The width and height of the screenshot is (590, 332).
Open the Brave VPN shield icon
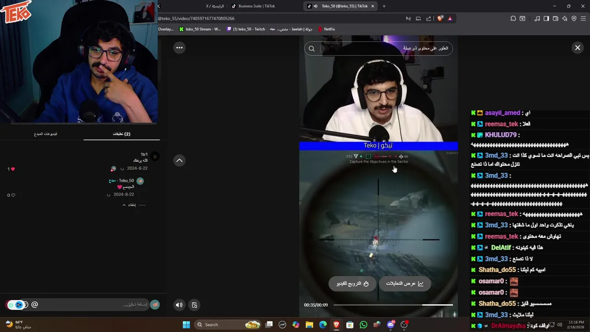pyautogui.click(x=574, y=18)
